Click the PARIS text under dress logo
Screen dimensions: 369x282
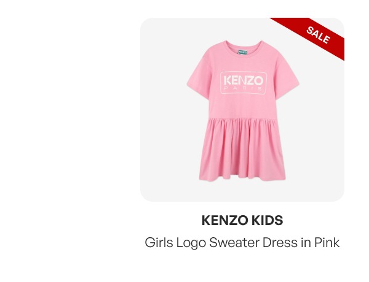click(243, 89)
